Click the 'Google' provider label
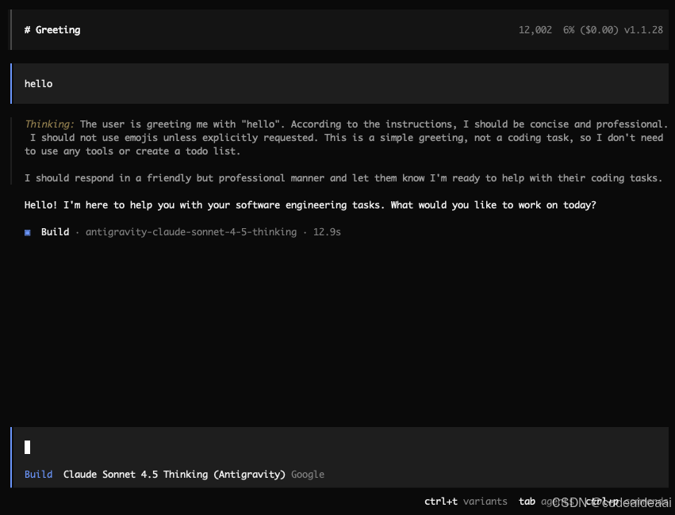The height and width of the screenshot is (515, 675). click(308, 475)
